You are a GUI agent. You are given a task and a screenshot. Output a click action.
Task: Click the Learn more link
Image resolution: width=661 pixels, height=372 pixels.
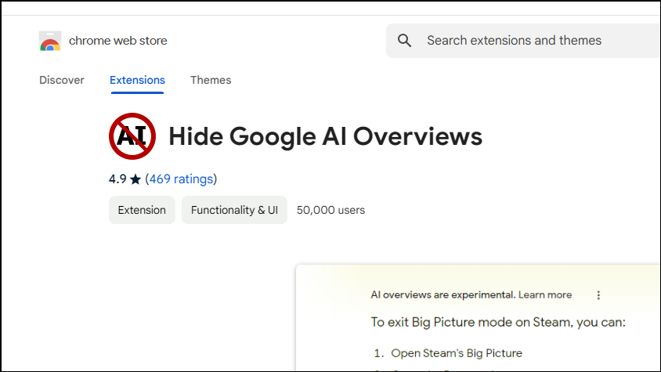pyautogui.click(x=545, y=294)
